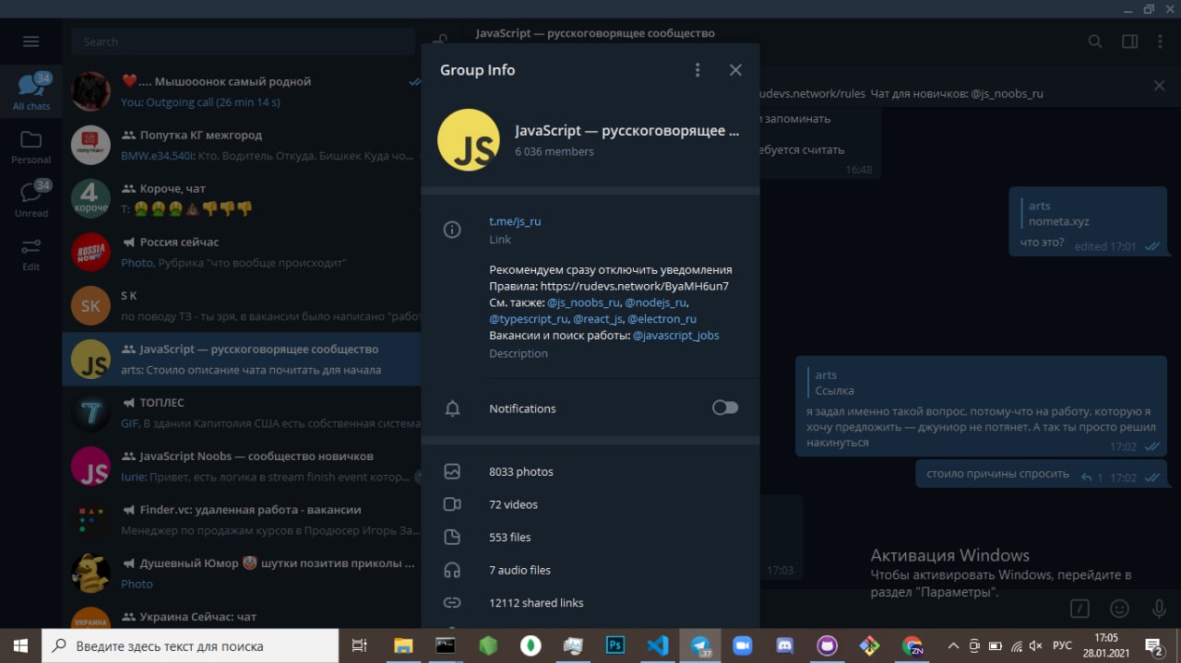Open the JavaScript Noobs group chat
1181x663 pixels.
point(242,466)
